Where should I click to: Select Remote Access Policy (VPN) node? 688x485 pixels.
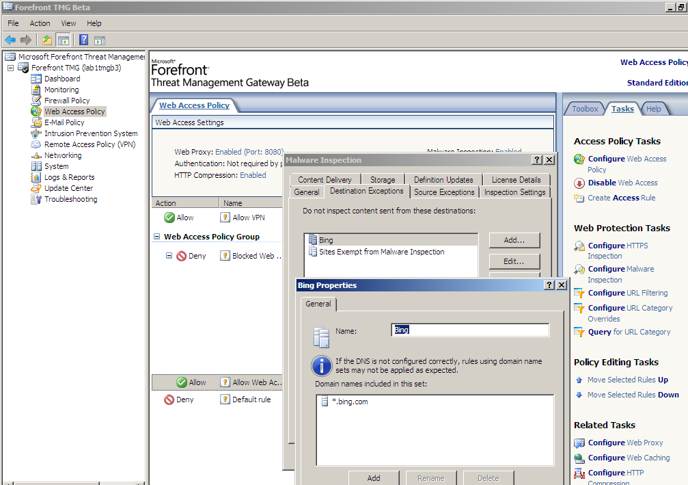[x=90, y=144]
